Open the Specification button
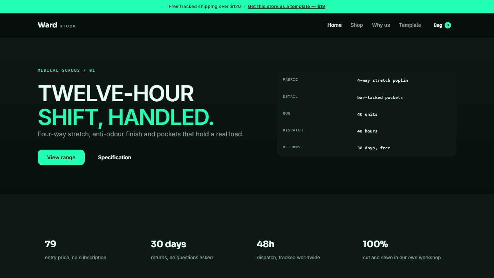The height and width of the screenshot is (278, 494). 115,157
